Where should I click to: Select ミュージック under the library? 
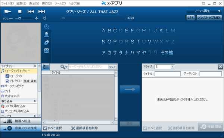point(14,76)
